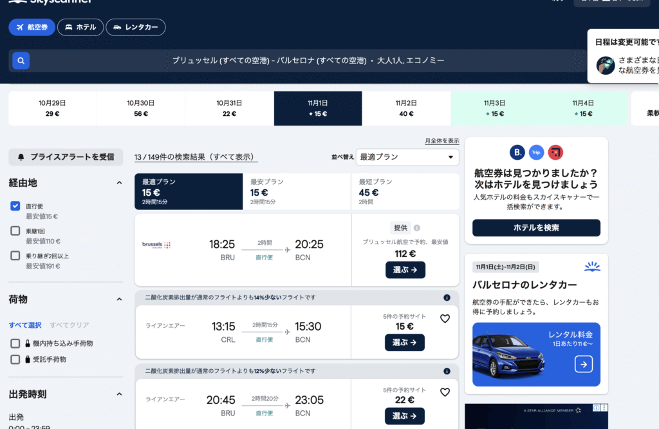The width and height of the screenshot is (659, 429).
Task: Click the ホテルを検索 button
Action: pos(536,228)
